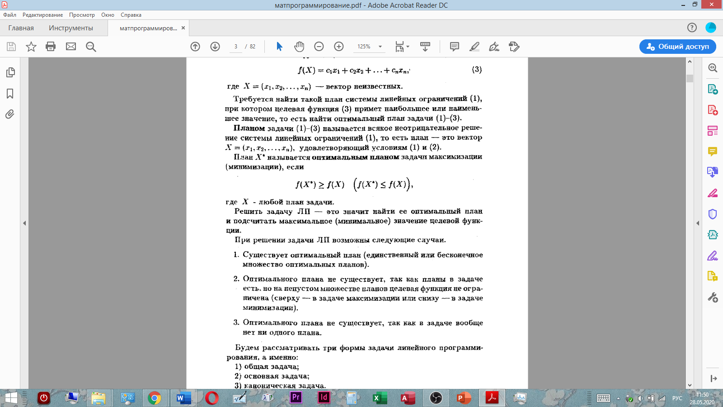
Task: Click the document vertical scrollbar thumb
Action: (x=690, y=78)
